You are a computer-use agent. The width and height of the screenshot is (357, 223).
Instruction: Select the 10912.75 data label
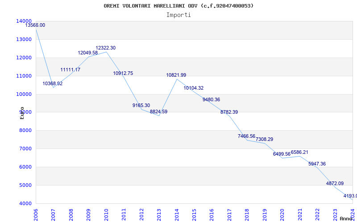123,74
